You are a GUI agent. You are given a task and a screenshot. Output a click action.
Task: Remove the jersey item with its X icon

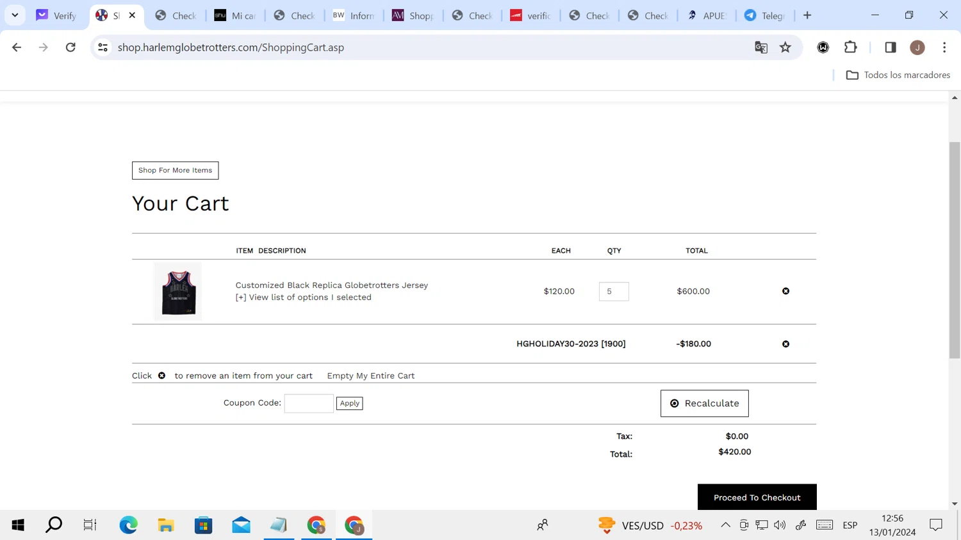coord(785,291)
